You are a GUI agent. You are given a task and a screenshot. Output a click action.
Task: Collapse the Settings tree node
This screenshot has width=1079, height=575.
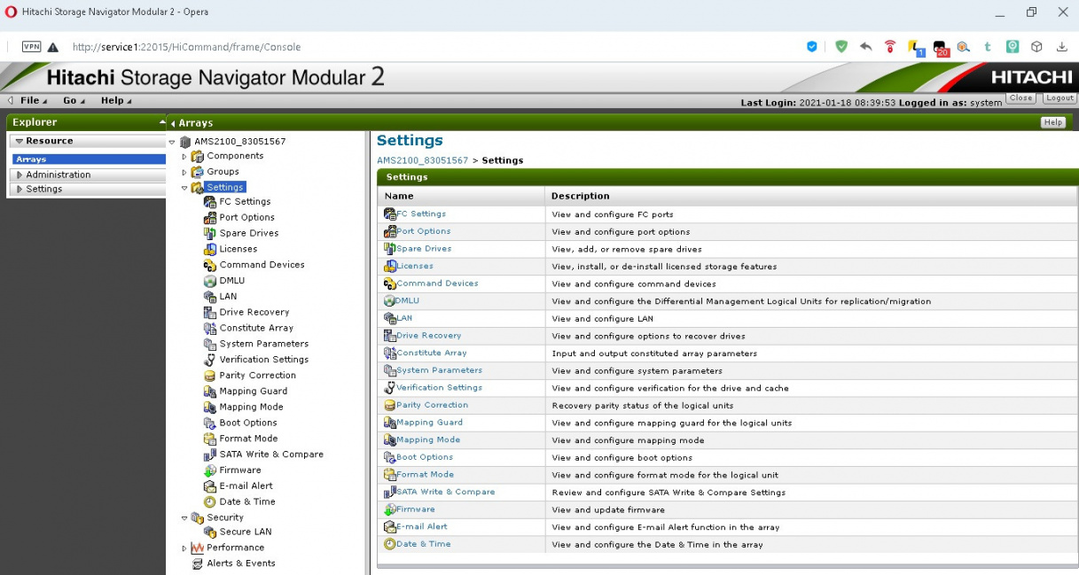(184, 188)
